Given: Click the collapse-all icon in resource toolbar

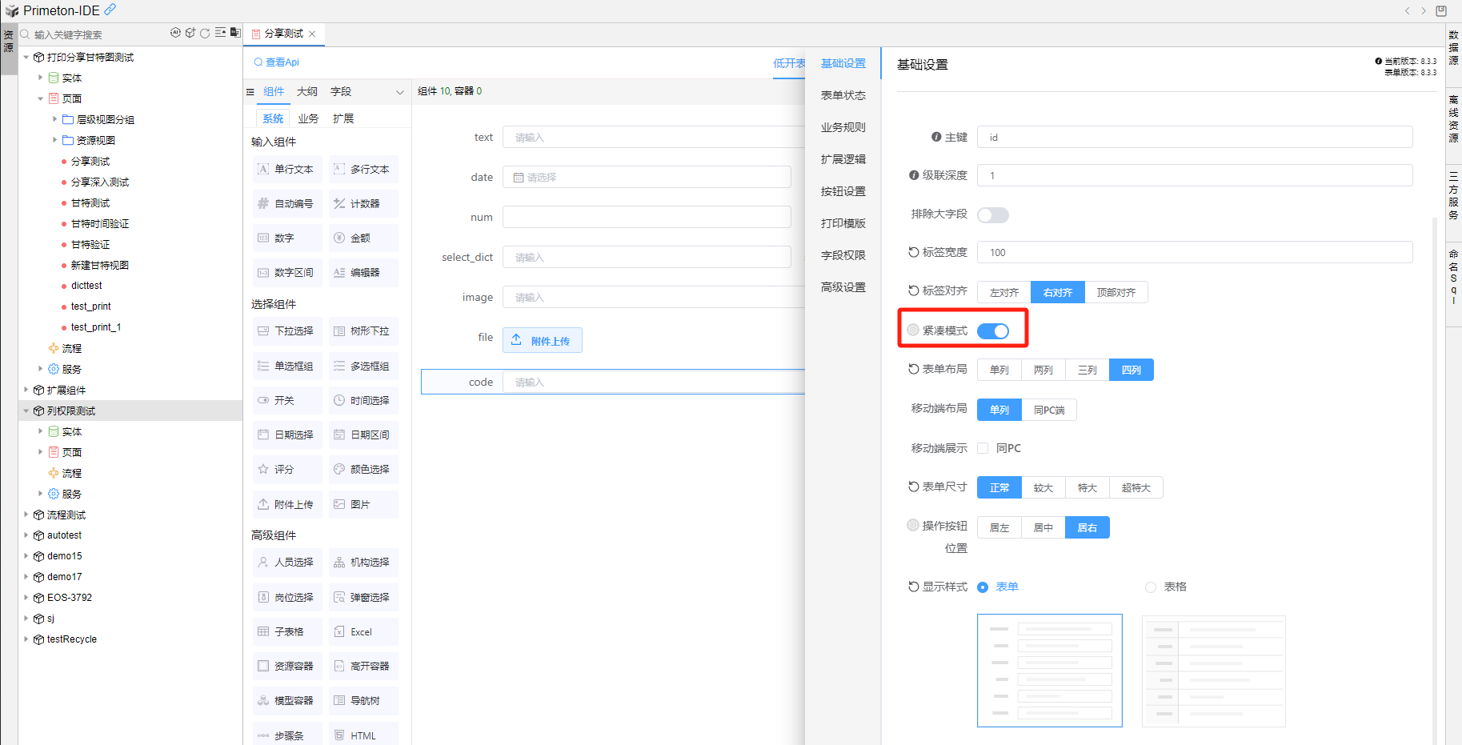Looking at the screenshot, I should point(220,33).
